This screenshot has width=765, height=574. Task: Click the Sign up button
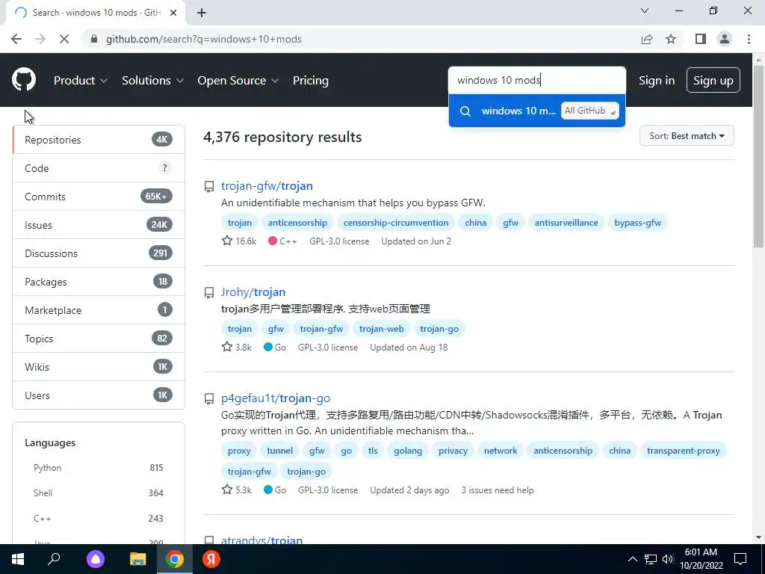point(713,80)
